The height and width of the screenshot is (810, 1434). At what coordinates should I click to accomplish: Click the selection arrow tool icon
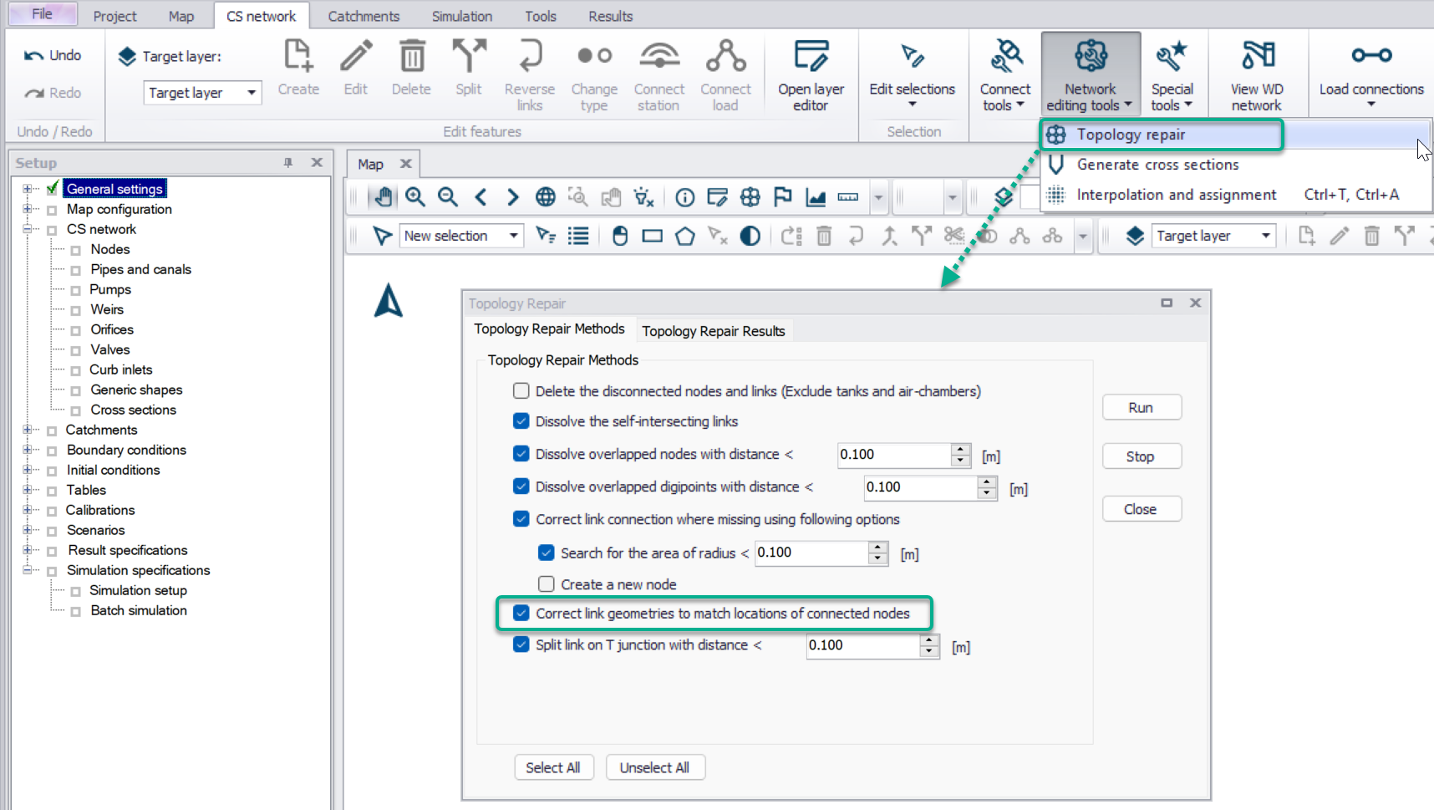tap(382, 236)
